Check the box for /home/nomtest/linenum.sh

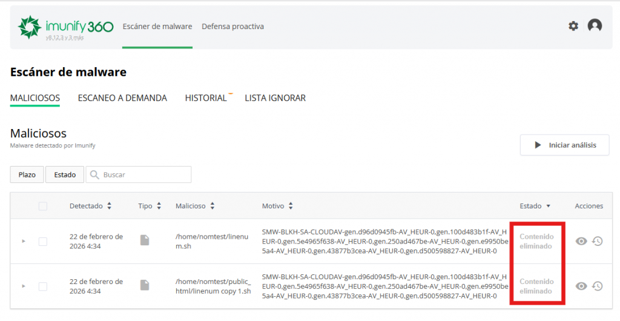point(43,241)
